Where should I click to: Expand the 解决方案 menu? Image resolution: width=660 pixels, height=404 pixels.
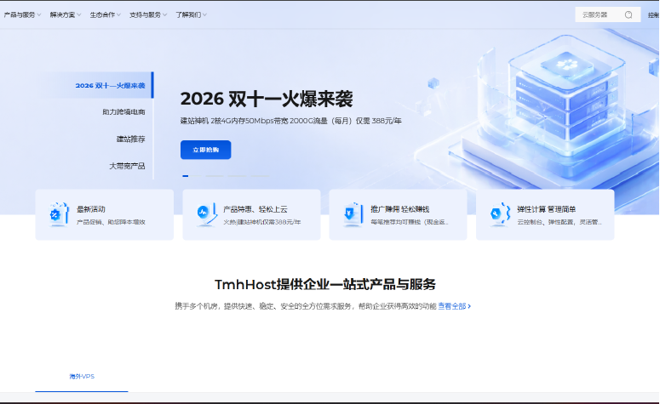pyautogui.click(x=66, y=14)
